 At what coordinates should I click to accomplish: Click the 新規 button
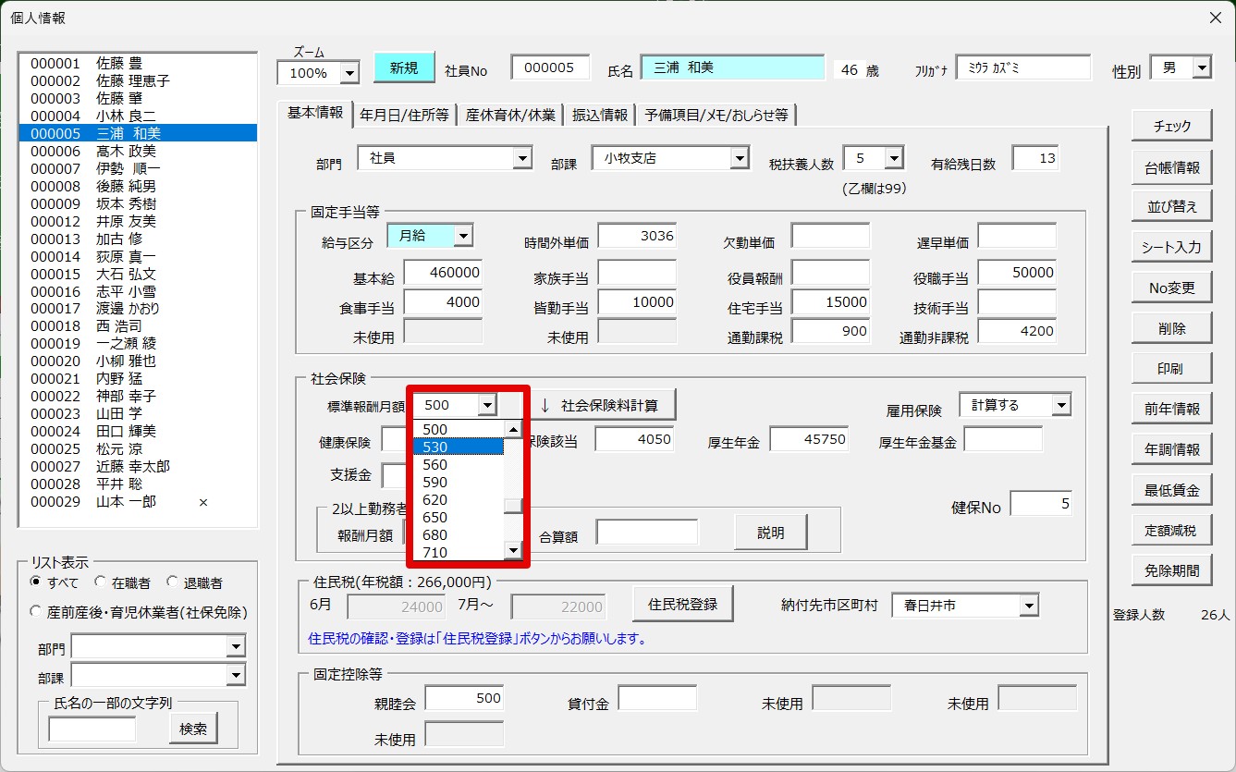pyautogui.click(x=403, y=67)
